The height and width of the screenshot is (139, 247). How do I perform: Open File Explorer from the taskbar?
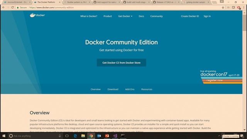[83, 136]
